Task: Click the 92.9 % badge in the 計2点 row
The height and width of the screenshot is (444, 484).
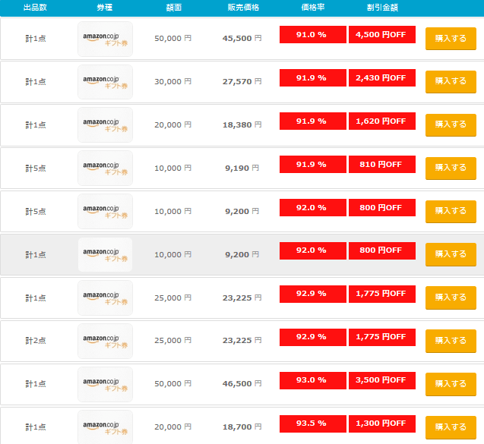Action: 313,337
